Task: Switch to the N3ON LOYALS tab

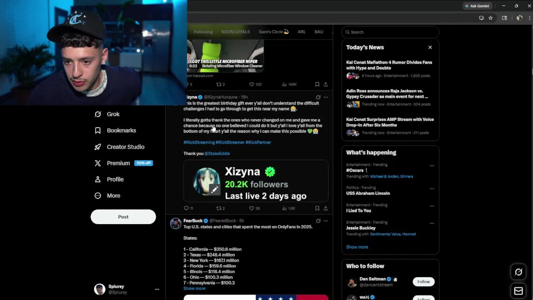Action: tap(236, 32)
